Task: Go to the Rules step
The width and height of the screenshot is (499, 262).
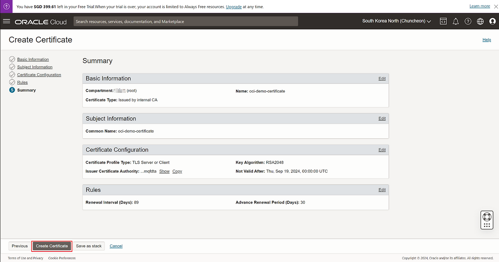Action: pyautogui.click(x=22, y=82)
